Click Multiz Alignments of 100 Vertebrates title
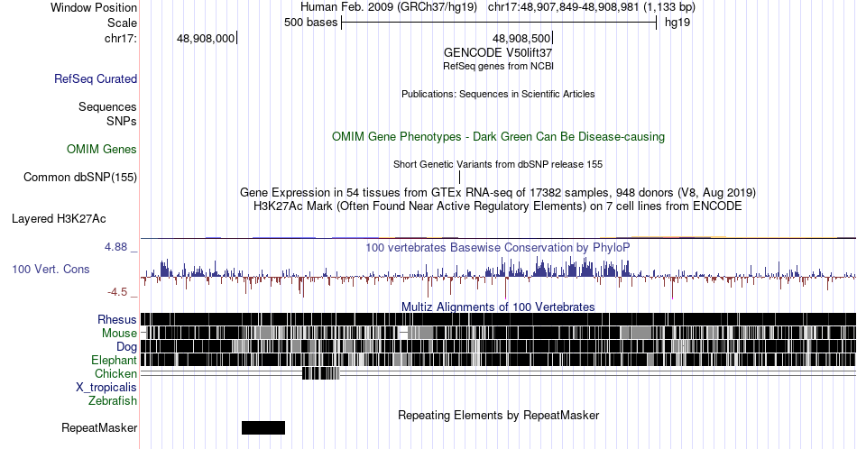The height and width of the screenshot is (449, 857). [x=498, y=307]
